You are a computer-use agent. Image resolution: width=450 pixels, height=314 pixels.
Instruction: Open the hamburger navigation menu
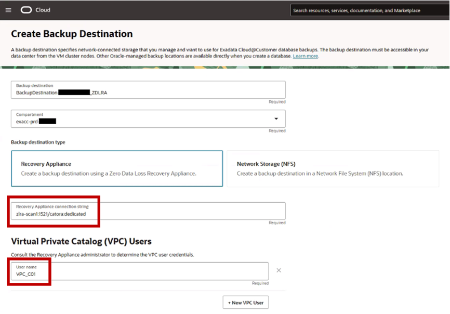[8, 10]
